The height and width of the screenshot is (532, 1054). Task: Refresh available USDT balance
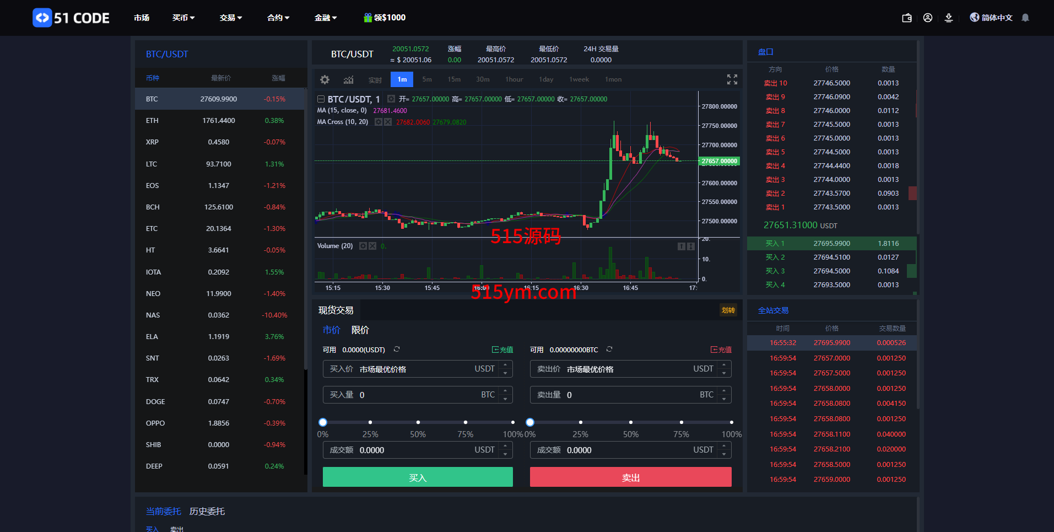(x=397, y=350)
